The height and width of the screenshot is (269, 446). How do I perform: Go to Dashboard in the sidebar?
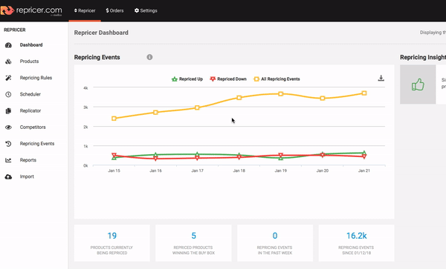(31, 45)
